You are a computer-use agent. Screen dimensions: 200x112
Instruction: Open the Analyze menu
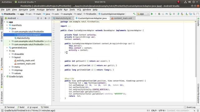click(x=41, y=10)
